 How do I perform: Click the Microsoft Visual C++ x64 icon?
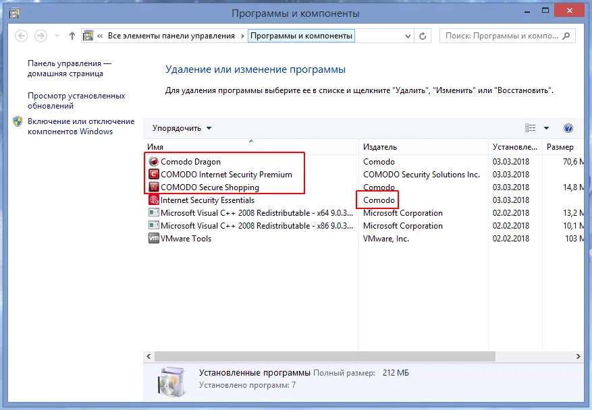point(154,212)
